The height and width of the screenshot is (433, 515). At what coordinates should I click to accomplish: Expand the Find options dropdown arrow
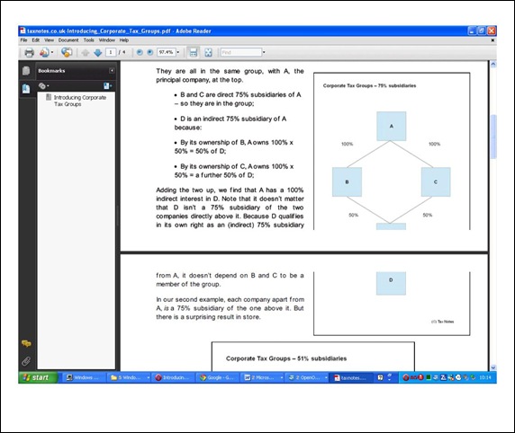click(x=264, y=52)
